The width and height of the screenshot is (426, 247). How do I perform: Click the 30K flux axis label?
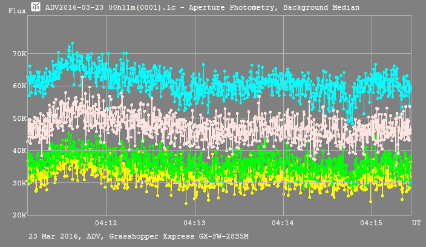tap(19, 183)
